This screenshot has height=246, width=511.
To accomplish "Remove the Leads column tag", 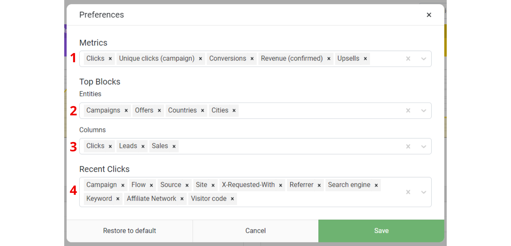I will pyautogui.click(x=143, y=146).
